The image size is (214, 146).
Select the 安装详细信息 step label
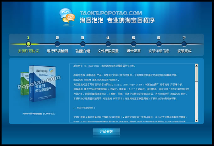pyautogui.click(x=159, y=51)
